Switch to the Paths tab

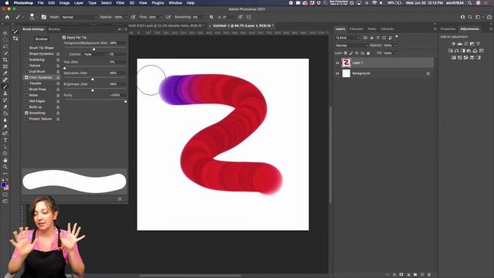pos(372,29)
